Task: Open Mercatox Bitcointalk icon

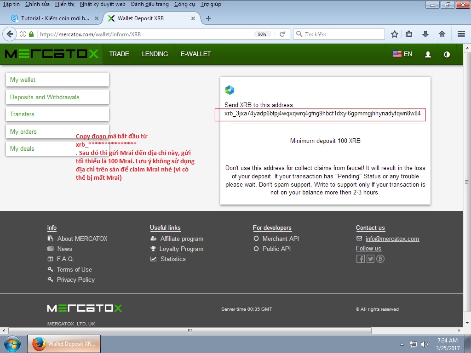Action: pyautogui.click(x=380, y=259)
